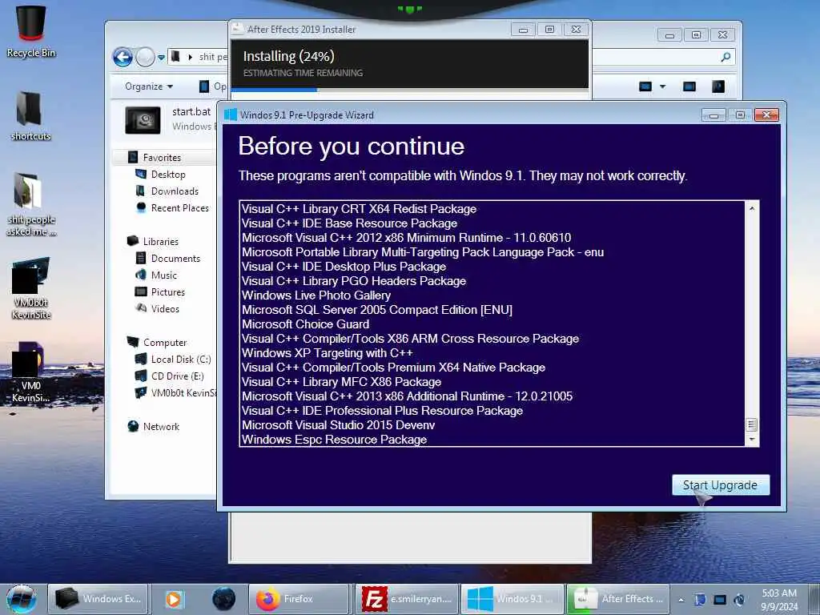Click the change view icon in Explorer

645,86
